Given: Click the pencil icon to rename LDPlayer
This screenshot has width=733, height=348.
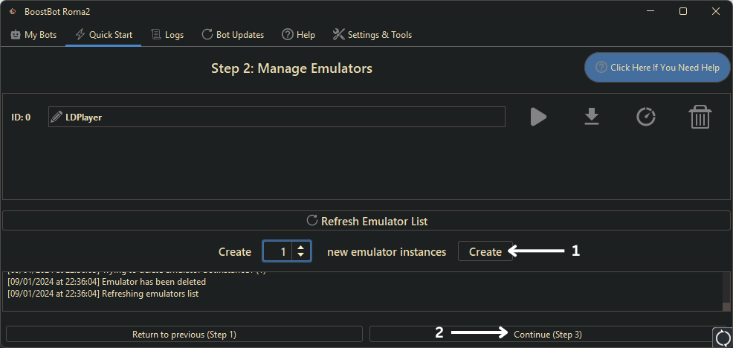Looking at the screenshot, I should [56, 117].
